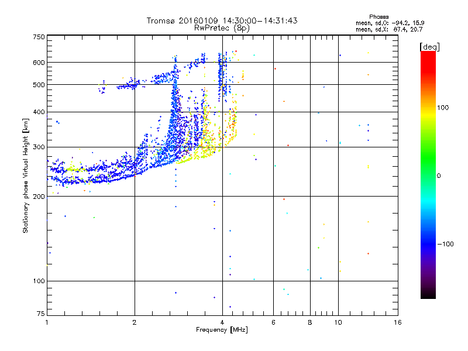Click the '600' y-axis tick label
This screenshot has width=468, height=351.
coord(39,63)
